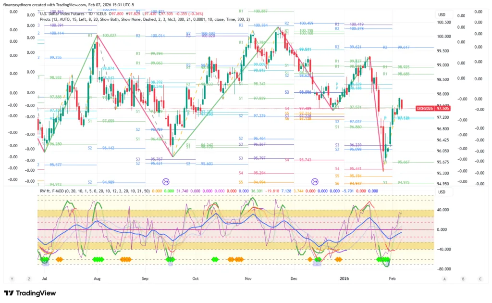Click the A scale icon bottom right
Screen dimensions: 492x303
[445, 278]
